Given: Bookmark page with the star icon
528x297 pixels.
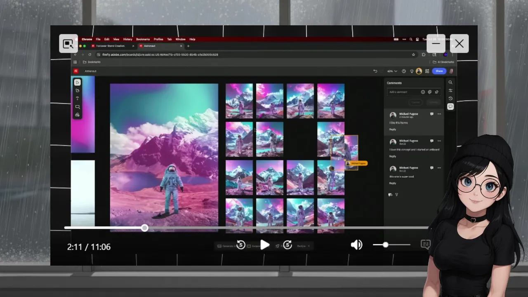Looking at the screenshot, I should point(413,54).
